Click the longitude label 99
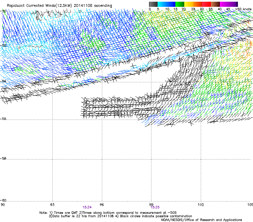The width and height of the screenshot is (253, 222). (151, 205)
